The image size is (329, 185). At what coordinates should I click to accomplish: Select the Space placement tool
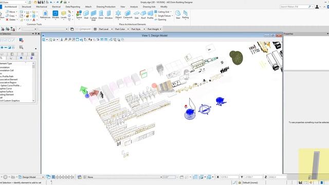pyautogui.click(x=79, y=15)
